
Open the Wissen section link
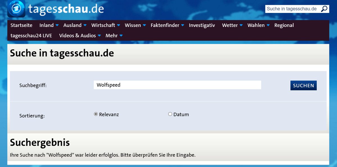pos(133,25)
